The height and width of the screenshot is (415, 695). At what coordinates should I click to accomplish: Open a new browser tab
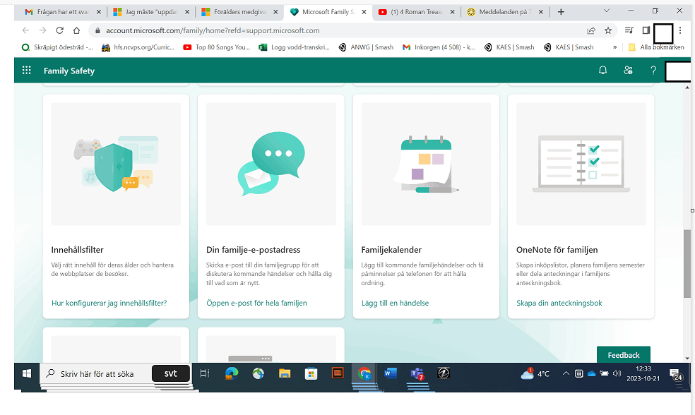[561, 12]
